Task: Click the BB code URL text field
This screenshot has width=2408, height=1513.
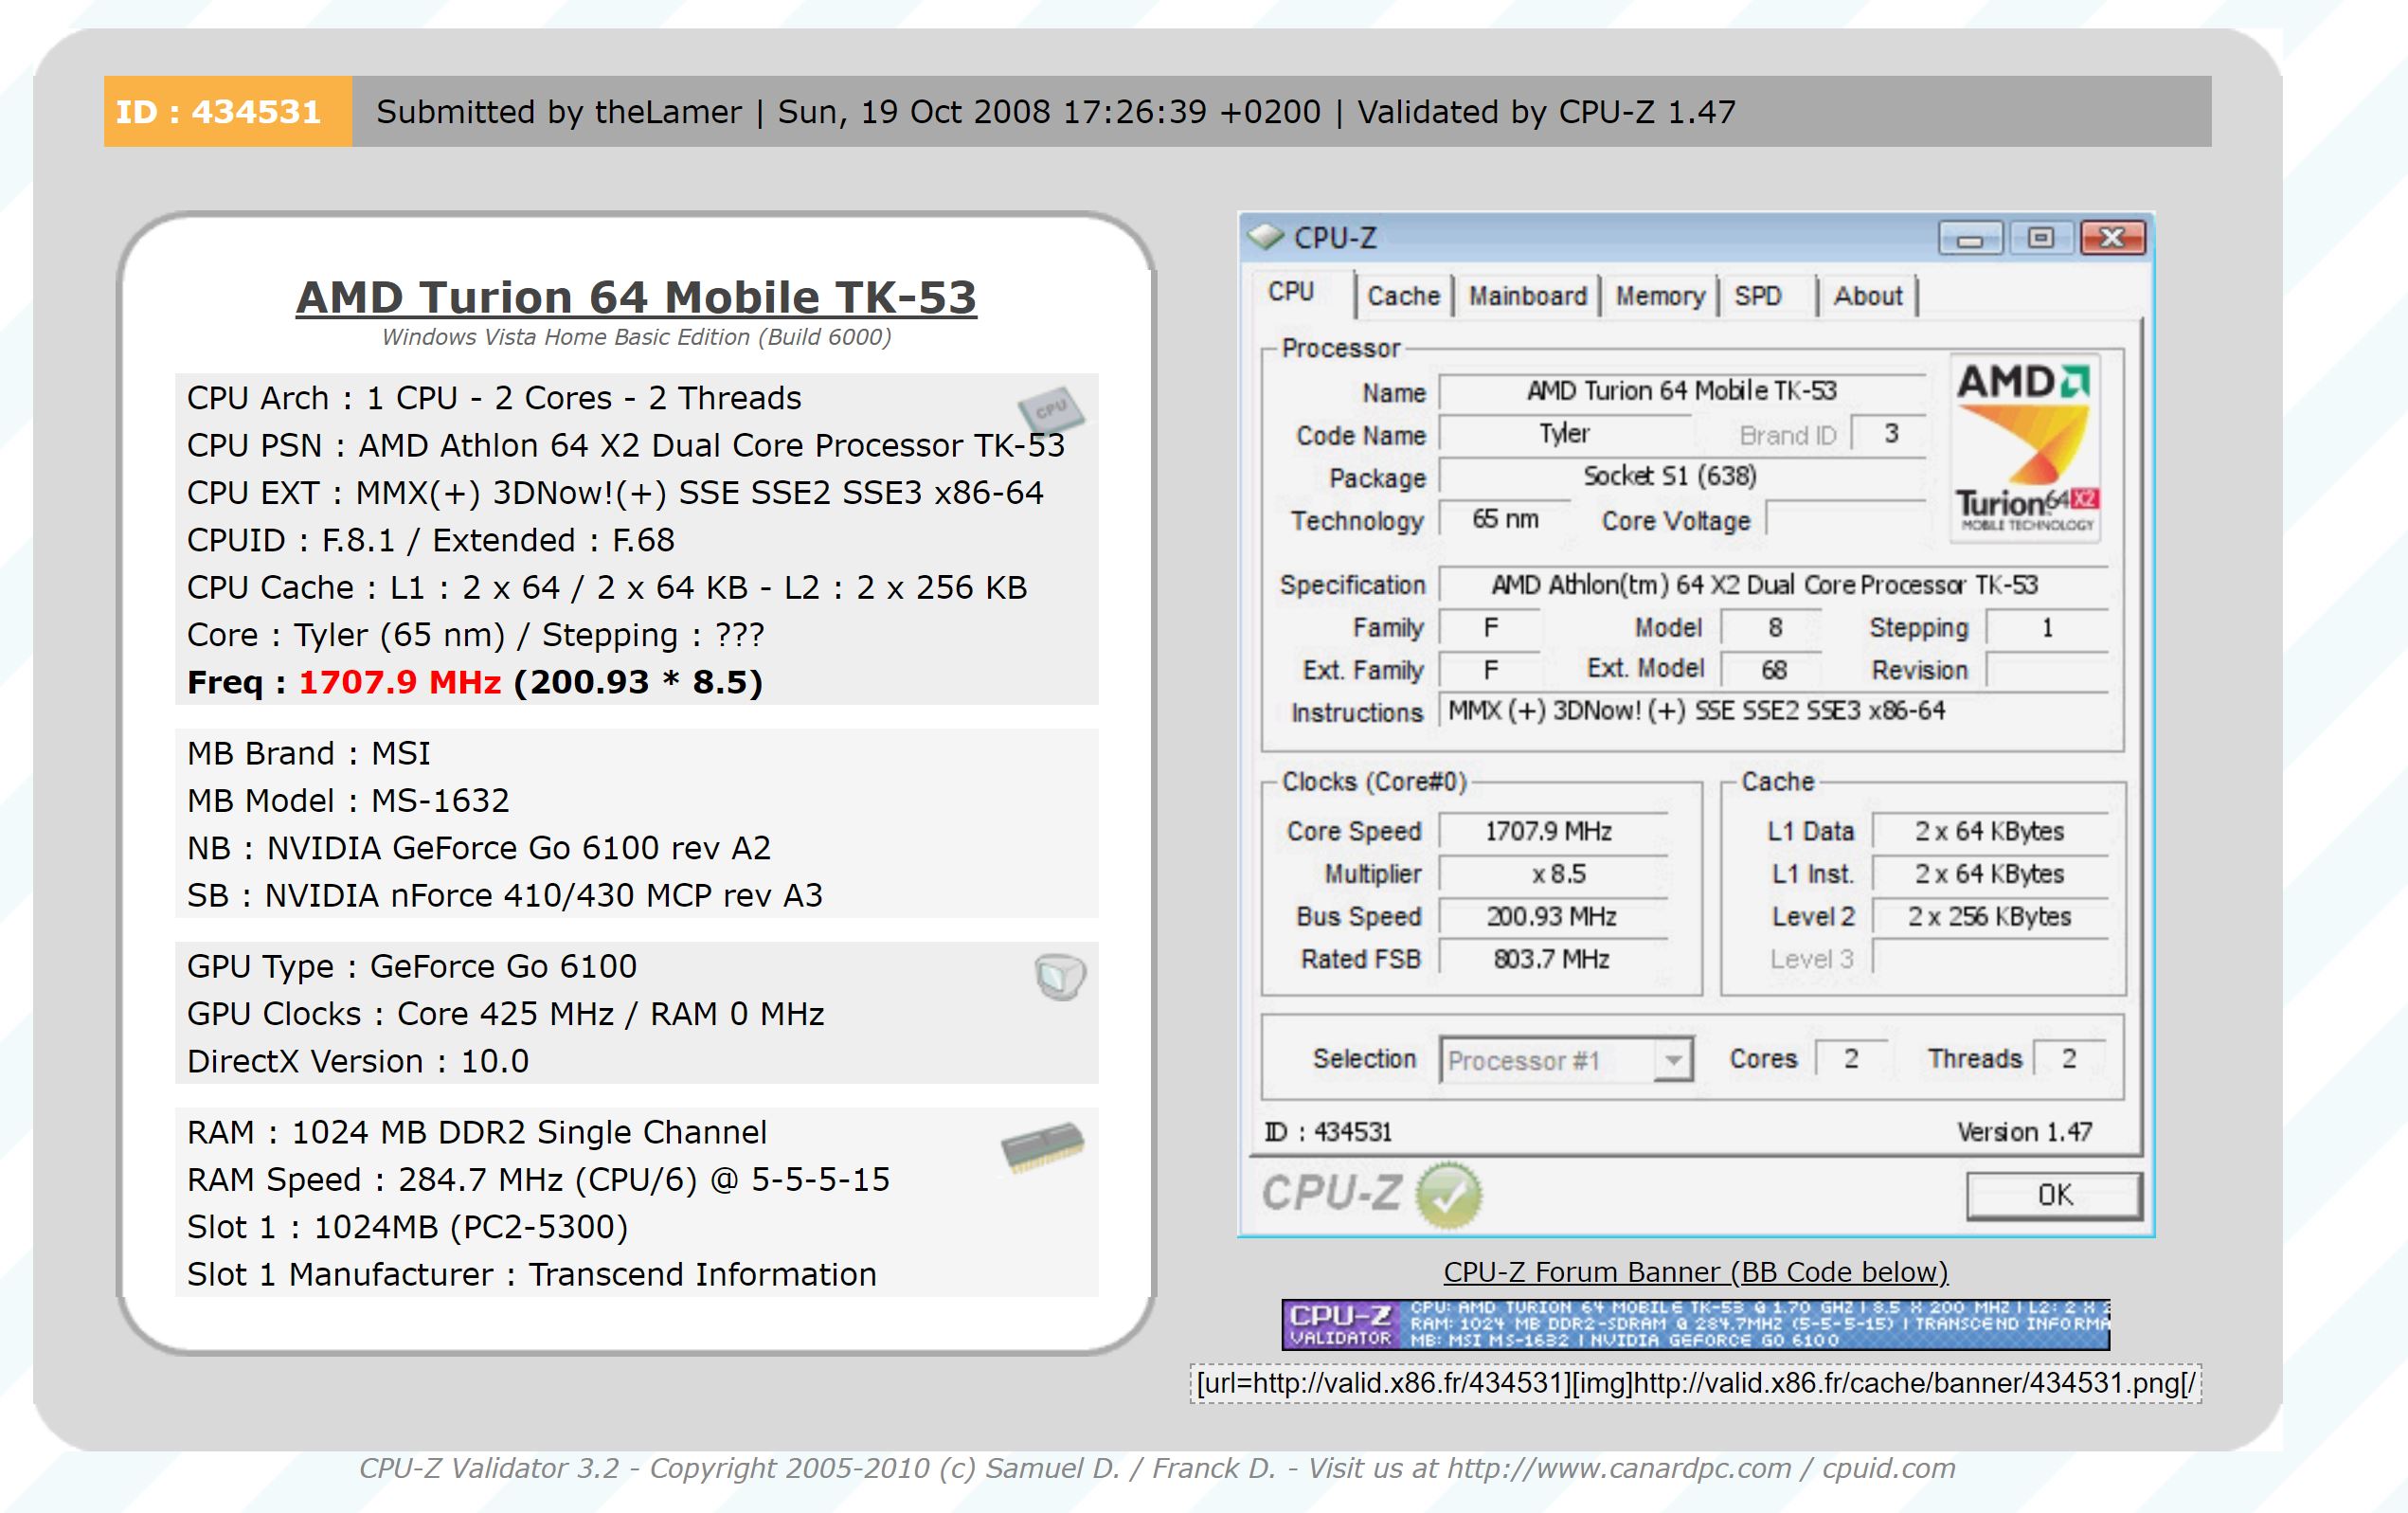Action: 1696,1384
